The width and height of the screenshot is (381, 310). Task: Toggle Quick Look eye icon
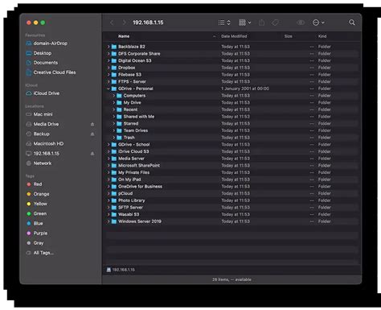[301, 23]
